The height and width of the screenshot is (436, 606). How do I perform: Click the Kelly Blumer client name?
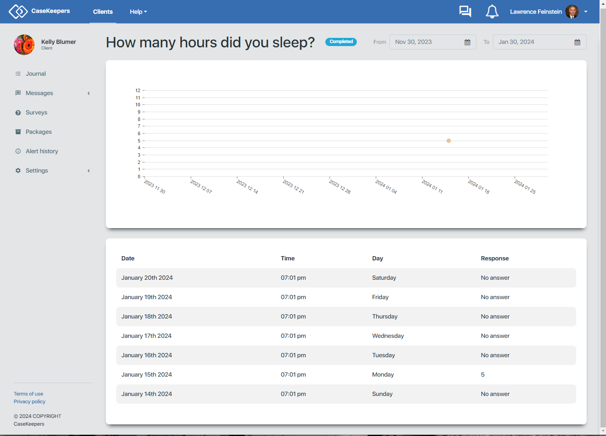59,42
